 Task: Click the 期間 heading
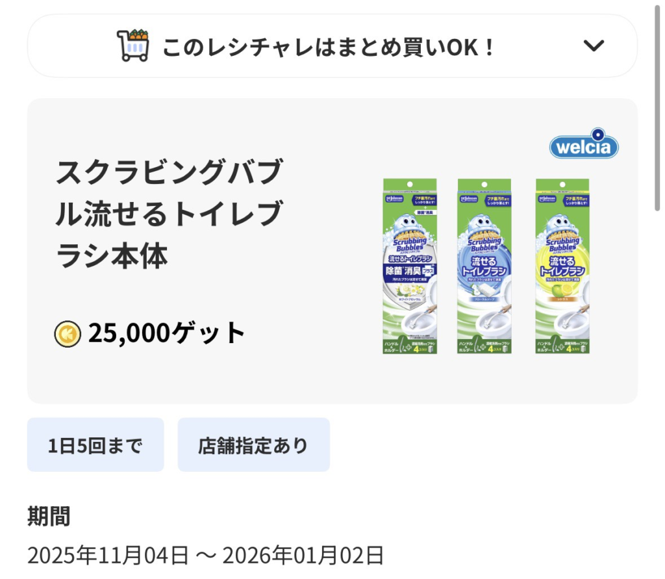click(x=49, y=517)
